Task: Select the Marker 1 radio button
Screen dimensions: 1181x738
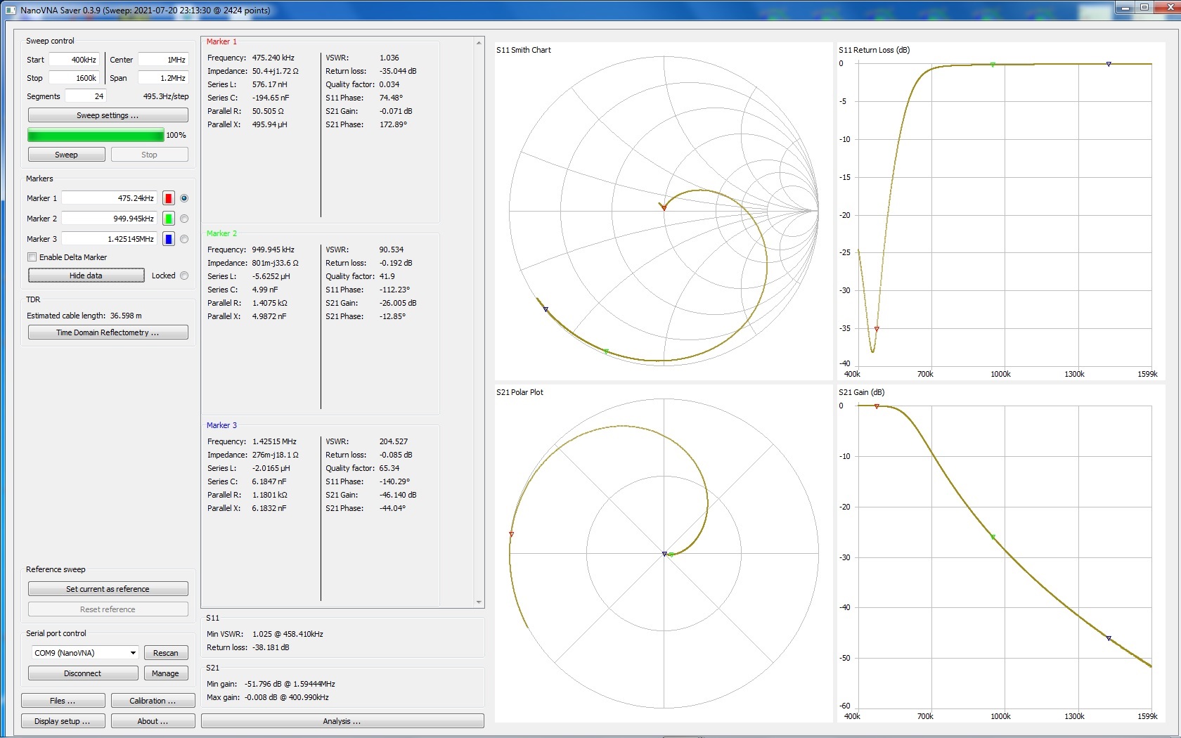Action: (x=184, y=198)
